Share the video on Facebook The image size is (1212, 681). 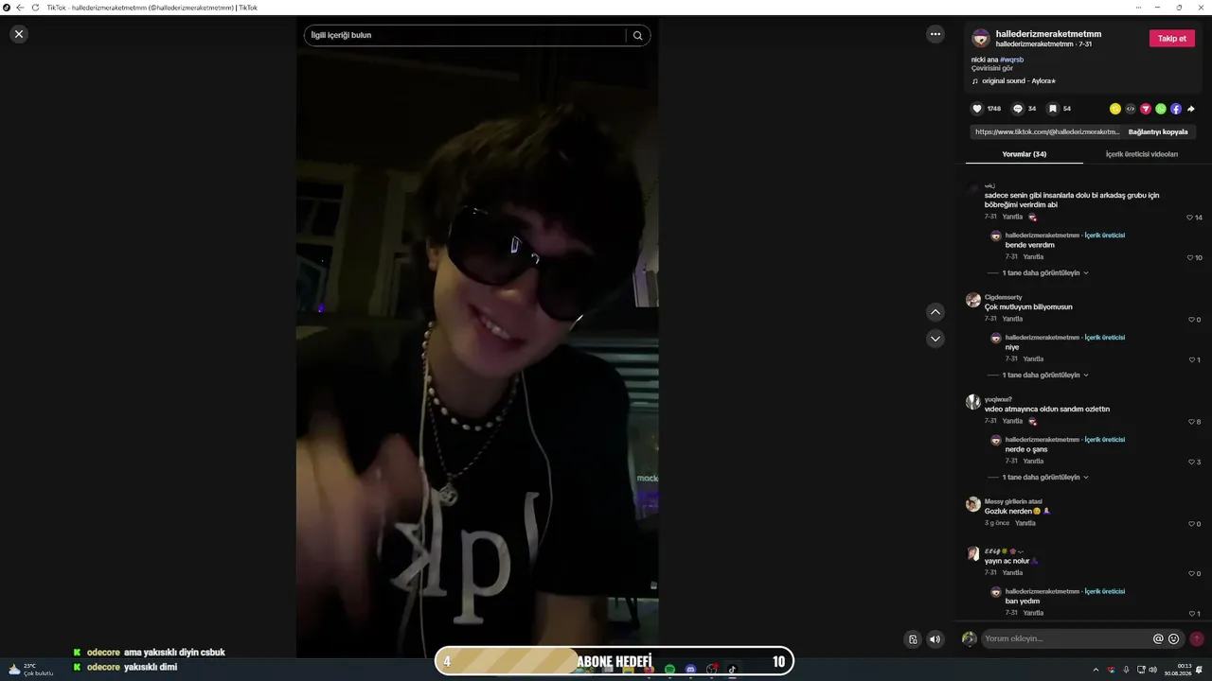point(1176,109)
